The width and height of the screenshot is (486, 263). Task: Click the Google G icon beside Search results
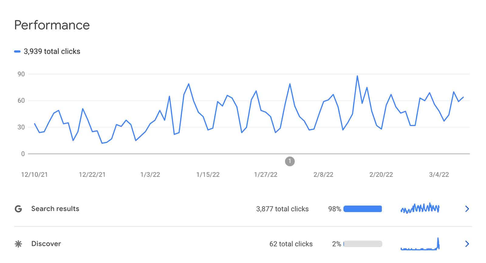(18, 209)
